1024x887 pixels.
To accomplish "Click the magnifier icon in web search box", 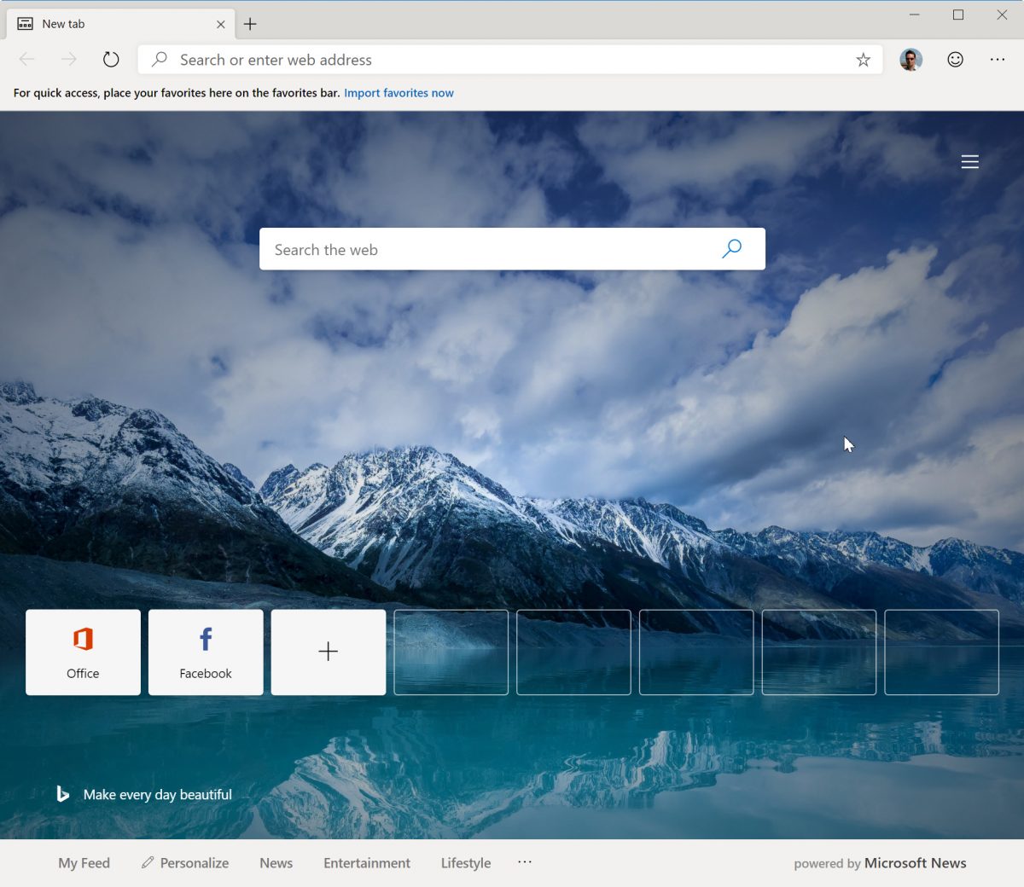I will tap(732, 249).
